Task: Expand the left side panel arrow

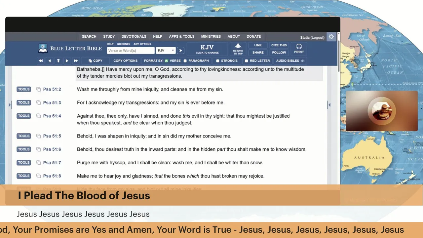Action: [x=10, y=105]
